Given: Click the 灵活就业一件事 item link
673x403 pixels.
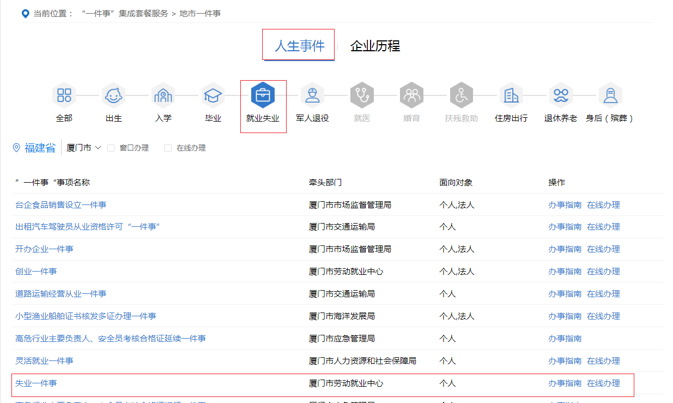Looking at the screenshot, I should (x=44, y=361).
